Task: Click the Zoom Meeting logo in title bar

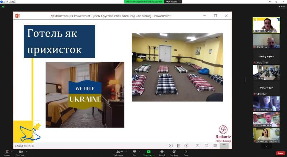Action: (x=2, y=2)
